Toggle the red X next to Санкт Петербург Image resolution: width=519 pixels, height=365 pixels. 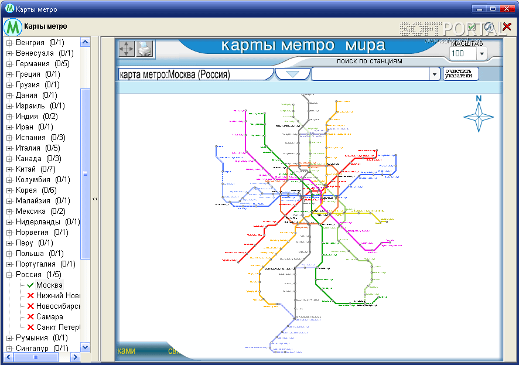30,327
